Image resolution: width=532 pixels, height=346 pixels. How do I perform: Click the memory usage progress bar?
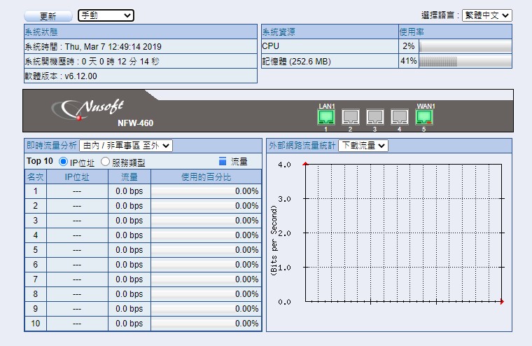(x=465, y=62)
